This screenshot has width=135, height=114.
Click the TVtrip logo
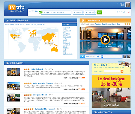[16, 8]
